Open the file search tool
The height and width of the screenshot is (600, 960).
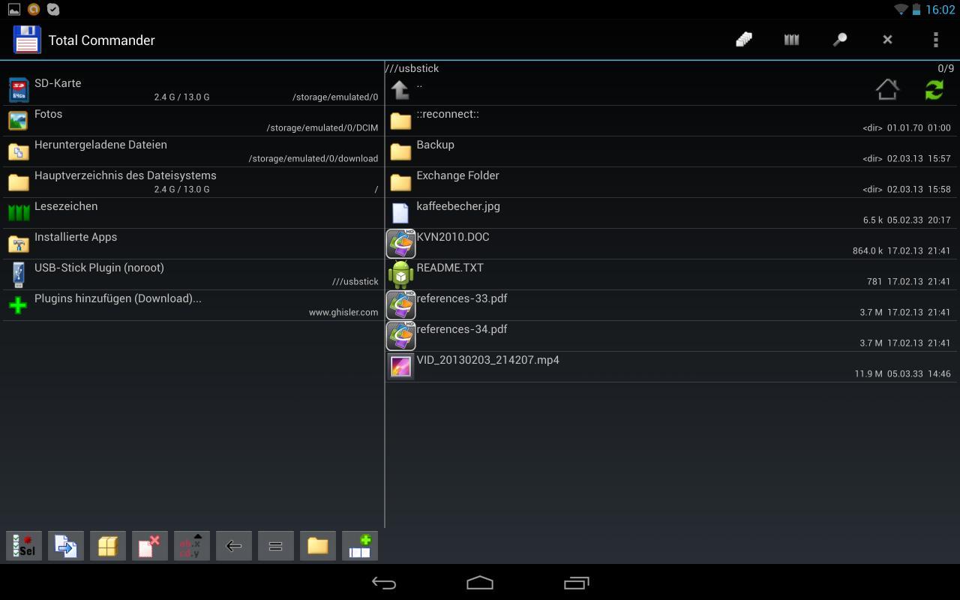pos(839,39)
